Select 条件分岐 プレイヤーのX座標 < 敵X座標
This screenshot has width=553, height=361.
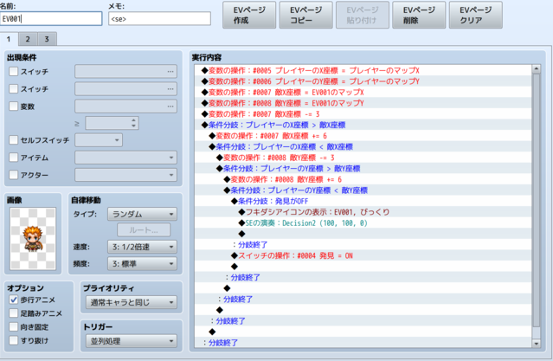(363, 147)
